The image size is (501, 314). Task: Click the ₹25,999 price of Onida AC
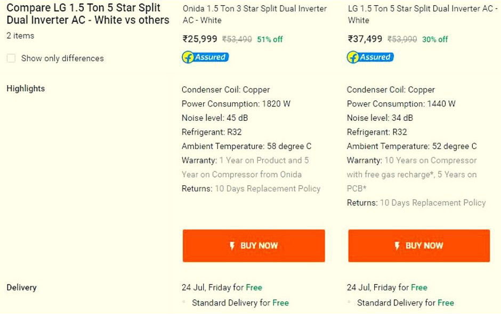[x=200, y=39]
